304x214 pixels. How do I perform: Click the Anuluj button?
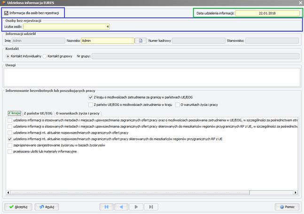(47, 207)
